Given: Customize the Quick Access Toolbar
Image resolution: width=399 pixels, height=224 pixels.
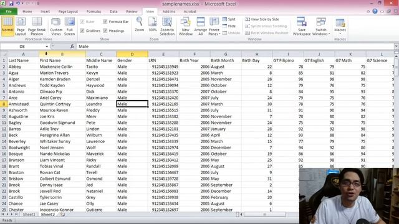Looking at the screenshot, I should tap(38, 4).
